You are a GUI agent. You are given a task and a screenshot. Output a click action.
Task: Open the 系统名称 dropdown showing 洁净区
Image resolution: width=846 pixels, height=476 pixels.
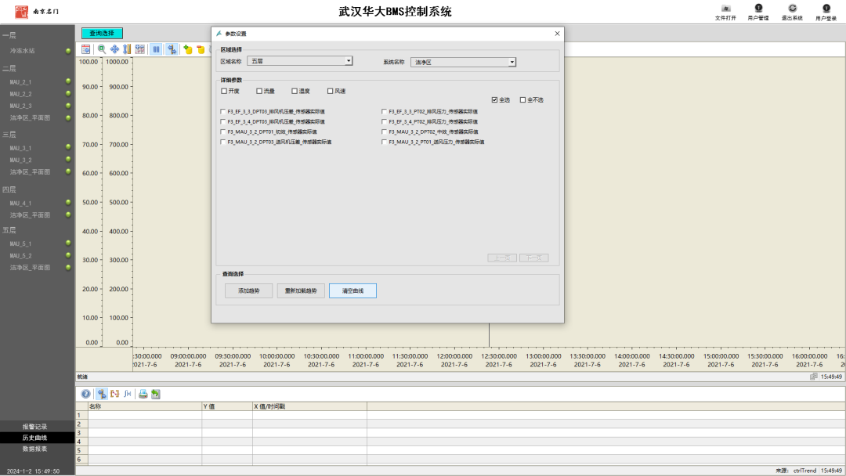pyautogui.click(x=463, y=62)
